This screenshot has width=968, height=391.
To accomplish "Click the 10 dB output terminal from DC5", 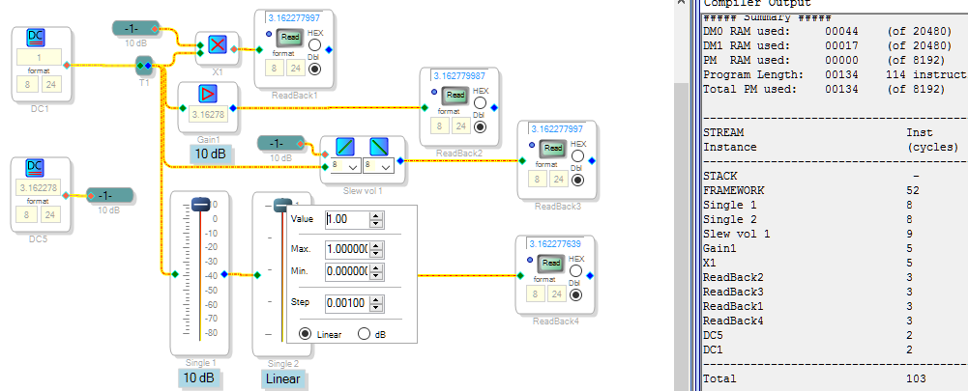I will pyautogui.click(x=109, y=195).
